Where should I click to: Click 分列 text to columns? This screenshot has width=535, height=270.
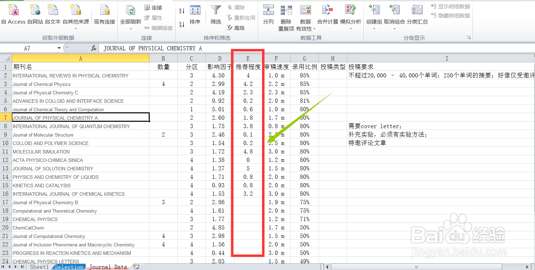pos(268,15)
